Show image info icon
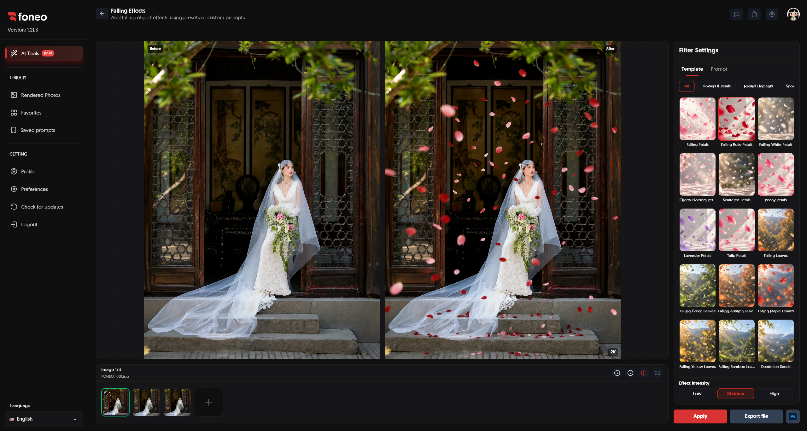Viewport: 807px width, 431px height. (x=630, y=373)
